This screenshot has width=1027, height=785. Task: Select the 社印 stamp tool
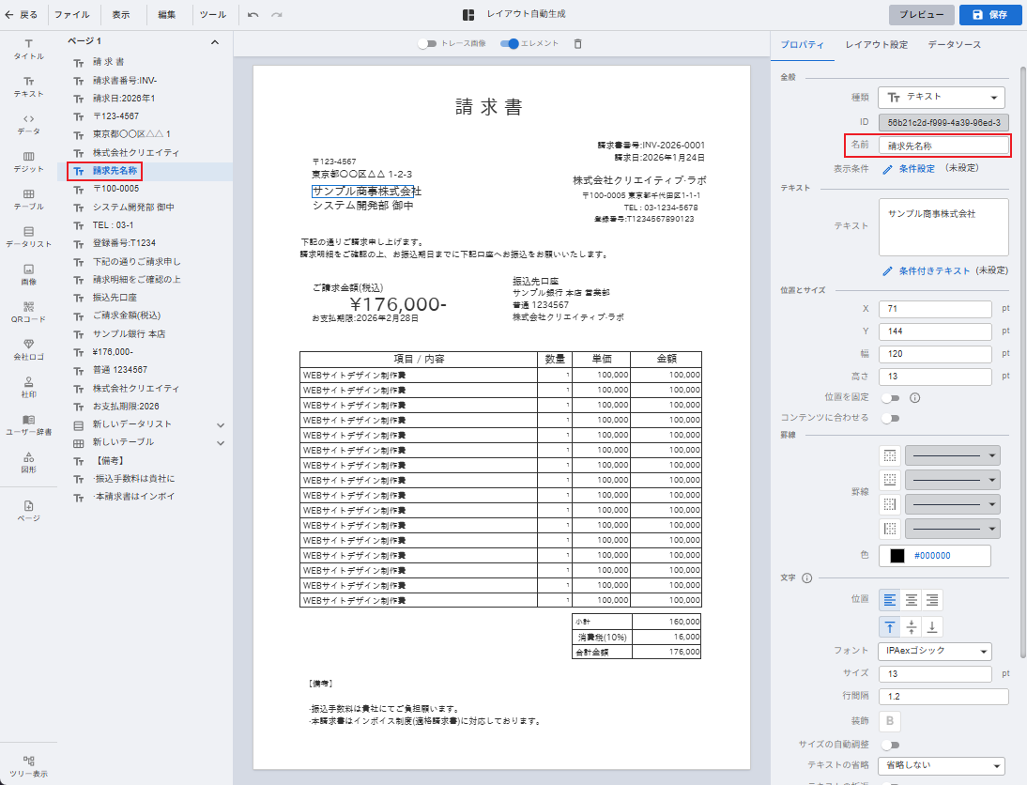pos(28,387)
